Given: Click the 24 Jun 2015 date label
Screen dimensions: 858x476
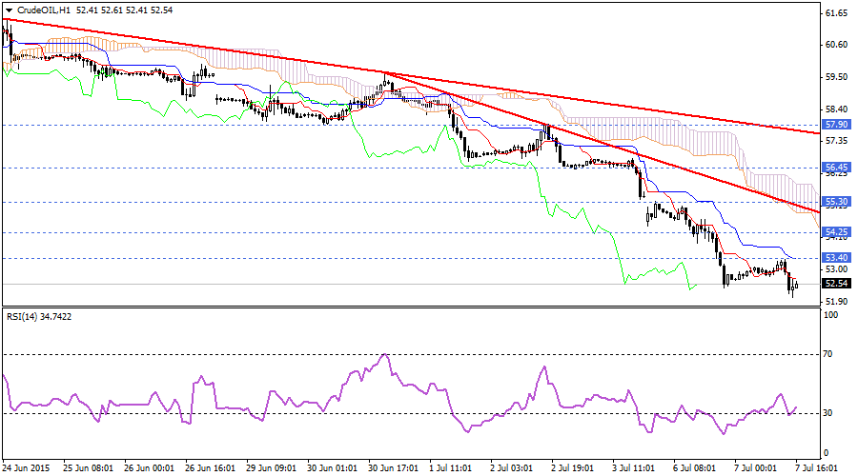Looking at the screenshot, I should click(x=29, y=468).
